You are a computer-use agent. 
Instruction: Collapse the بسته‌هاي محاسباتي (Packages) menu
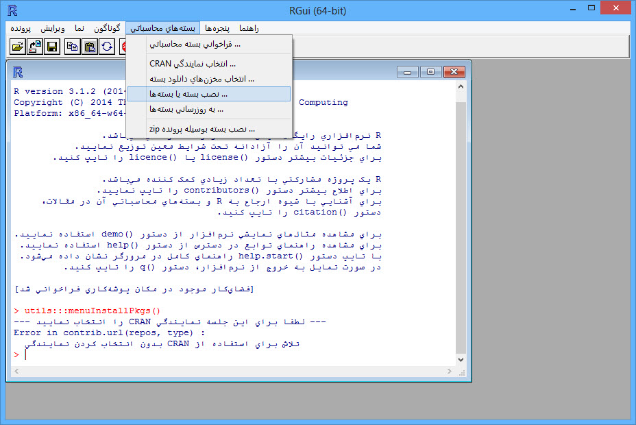point(162,28)
